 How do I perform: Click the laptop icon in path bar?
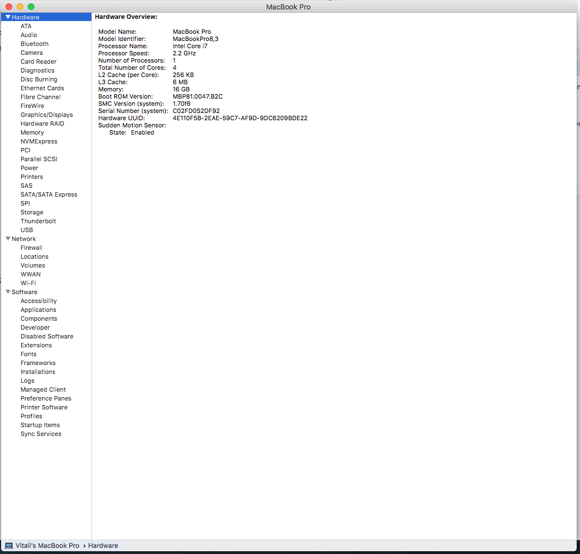[x=8, y=546]
